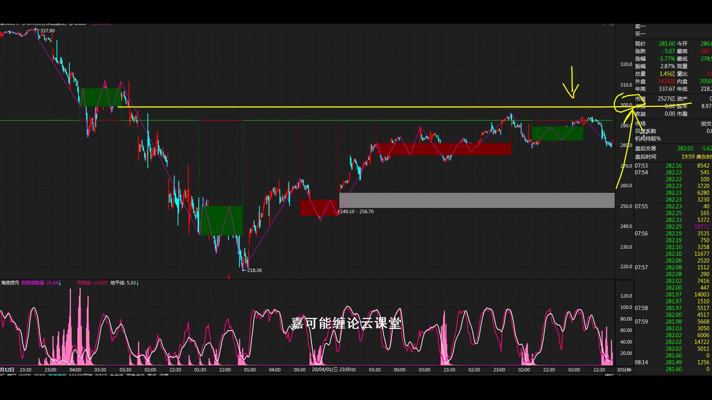Click the 120.0 indicator axis label
Screen dimensions: 712x400
[x=626, y=296]
